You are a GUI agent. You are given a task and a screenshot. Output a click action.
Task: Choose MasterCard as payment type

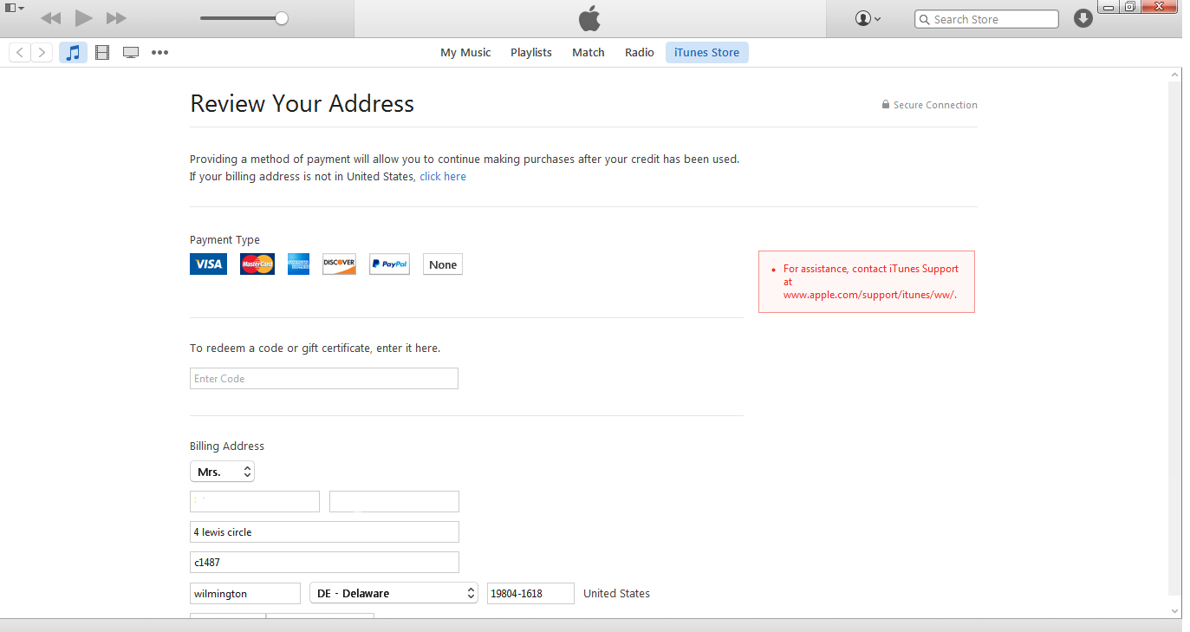tap(257, 264)
